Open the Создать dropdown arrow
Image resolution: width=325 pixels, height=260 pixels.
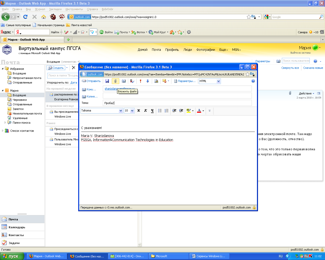point(67,68)
